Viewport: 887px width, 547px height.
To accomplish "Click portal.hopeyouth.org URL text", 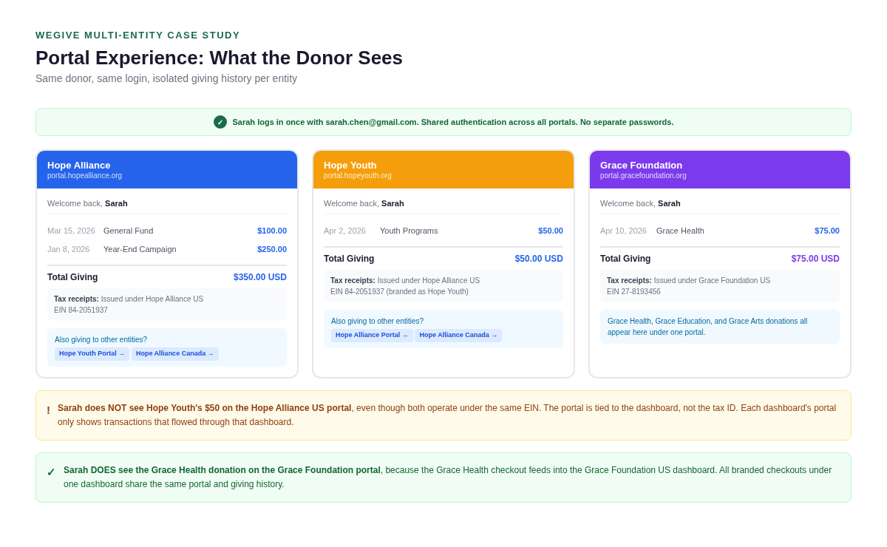I will [358, 176].
